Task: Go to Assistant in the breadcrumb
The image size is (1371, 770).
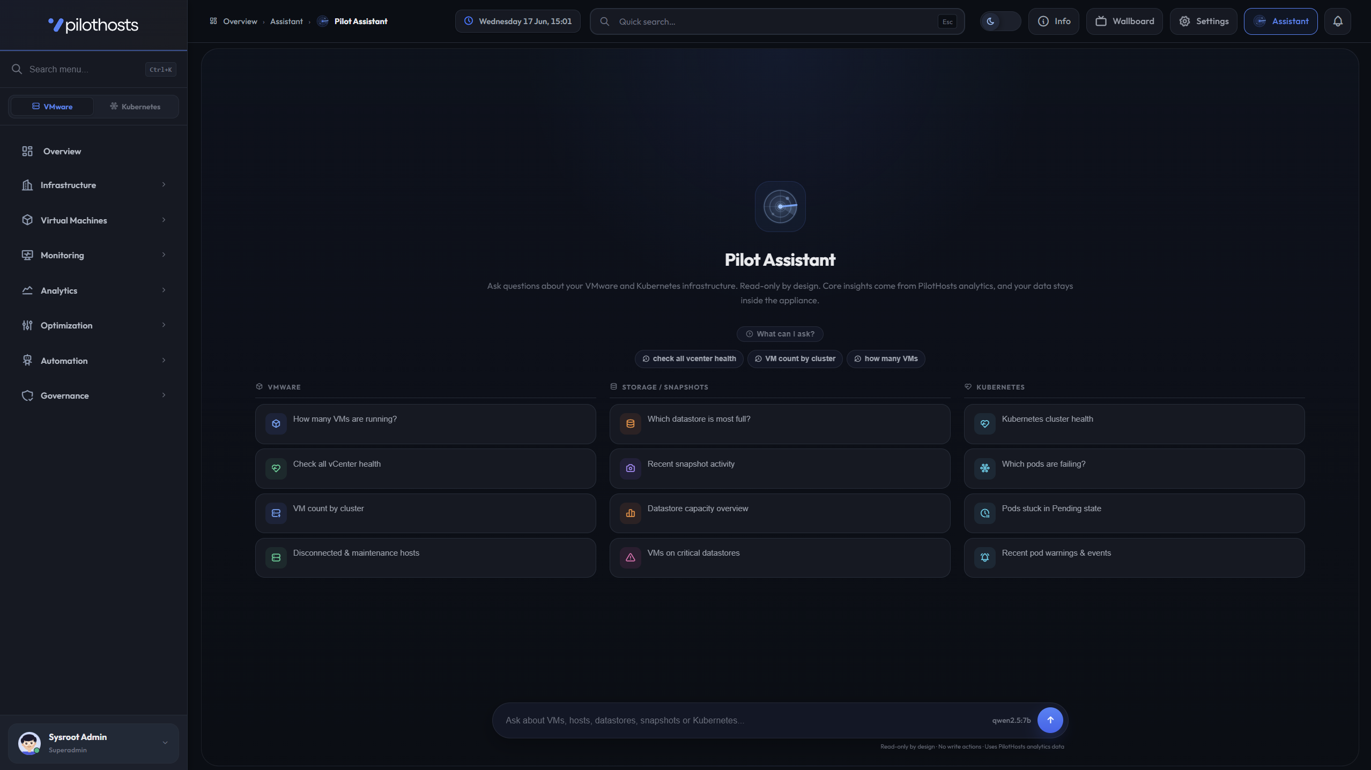Action: click(x=286, y=21)
